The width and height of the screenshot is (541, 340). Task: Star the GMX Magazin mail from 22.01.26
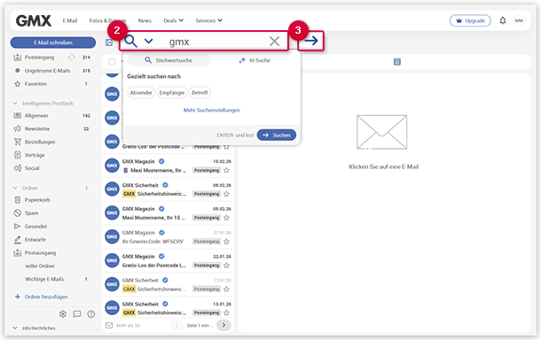tap(226, 266)
